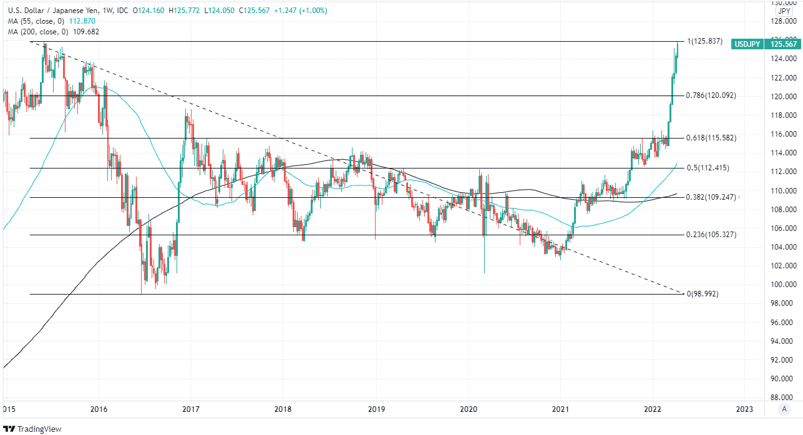Click the 0 (98.992) Fibonacci base label
The height and width of the screenshot is (435, 803).
pos(702,294)
